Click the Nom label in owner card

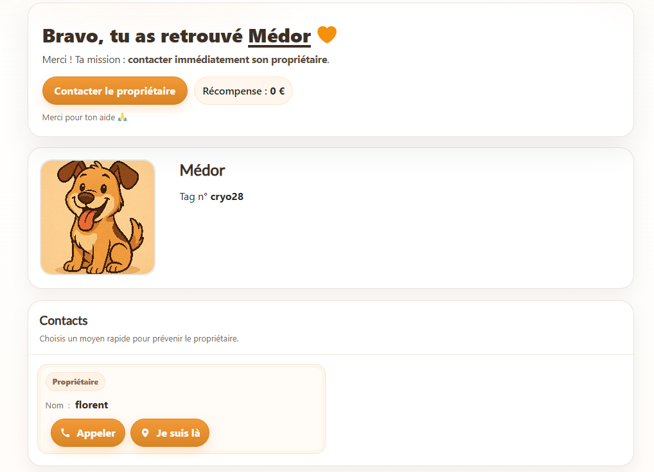coord(54,406)
